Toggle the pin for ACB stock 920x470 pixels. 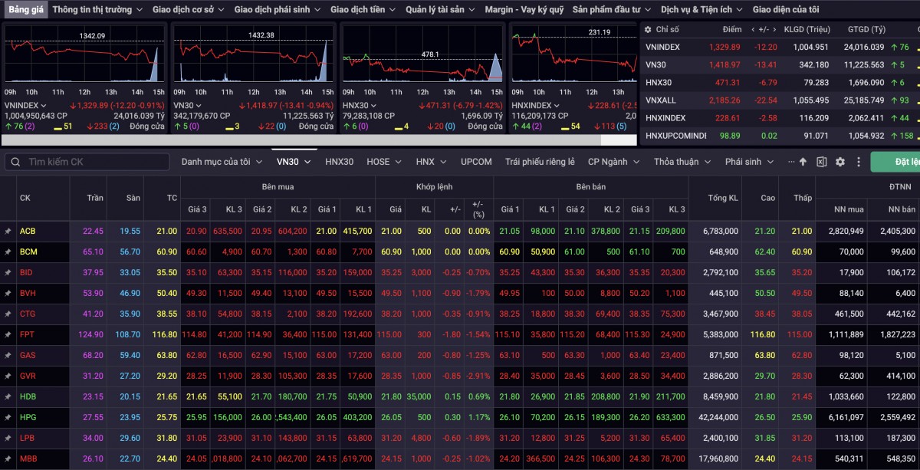[8, 231]
